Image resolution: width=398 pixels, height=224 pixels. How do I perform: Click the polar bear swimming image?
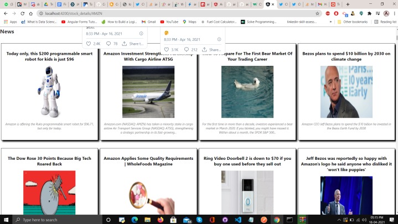coord(247,92)
